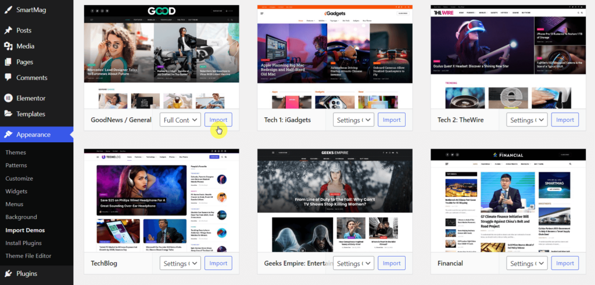Click the Appearance paintbrush icon
This screenshot has height=285, width=595.
coord(8,135)
